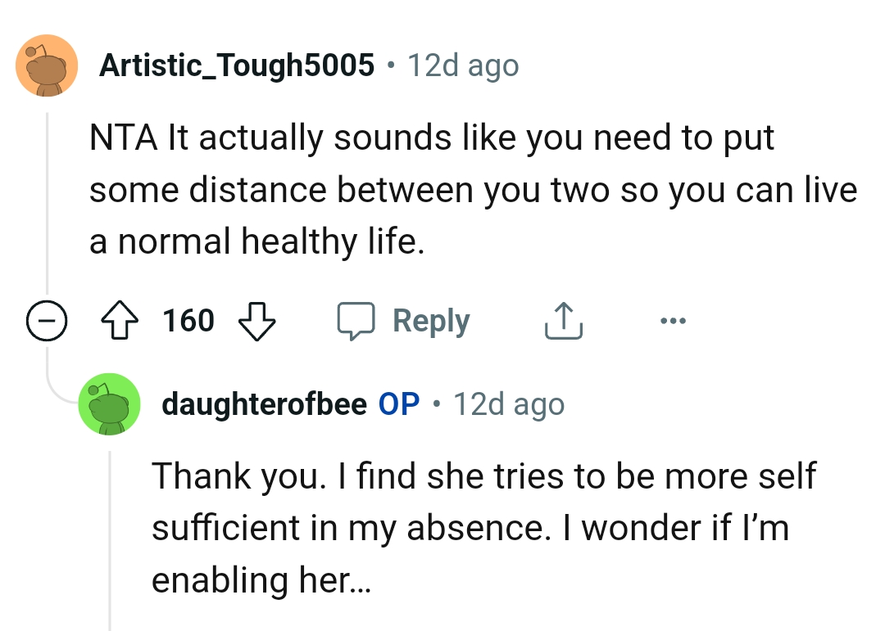The image size is (885, 631).
Task: Open the comment options menu via three dots
Action: point(674,321)
